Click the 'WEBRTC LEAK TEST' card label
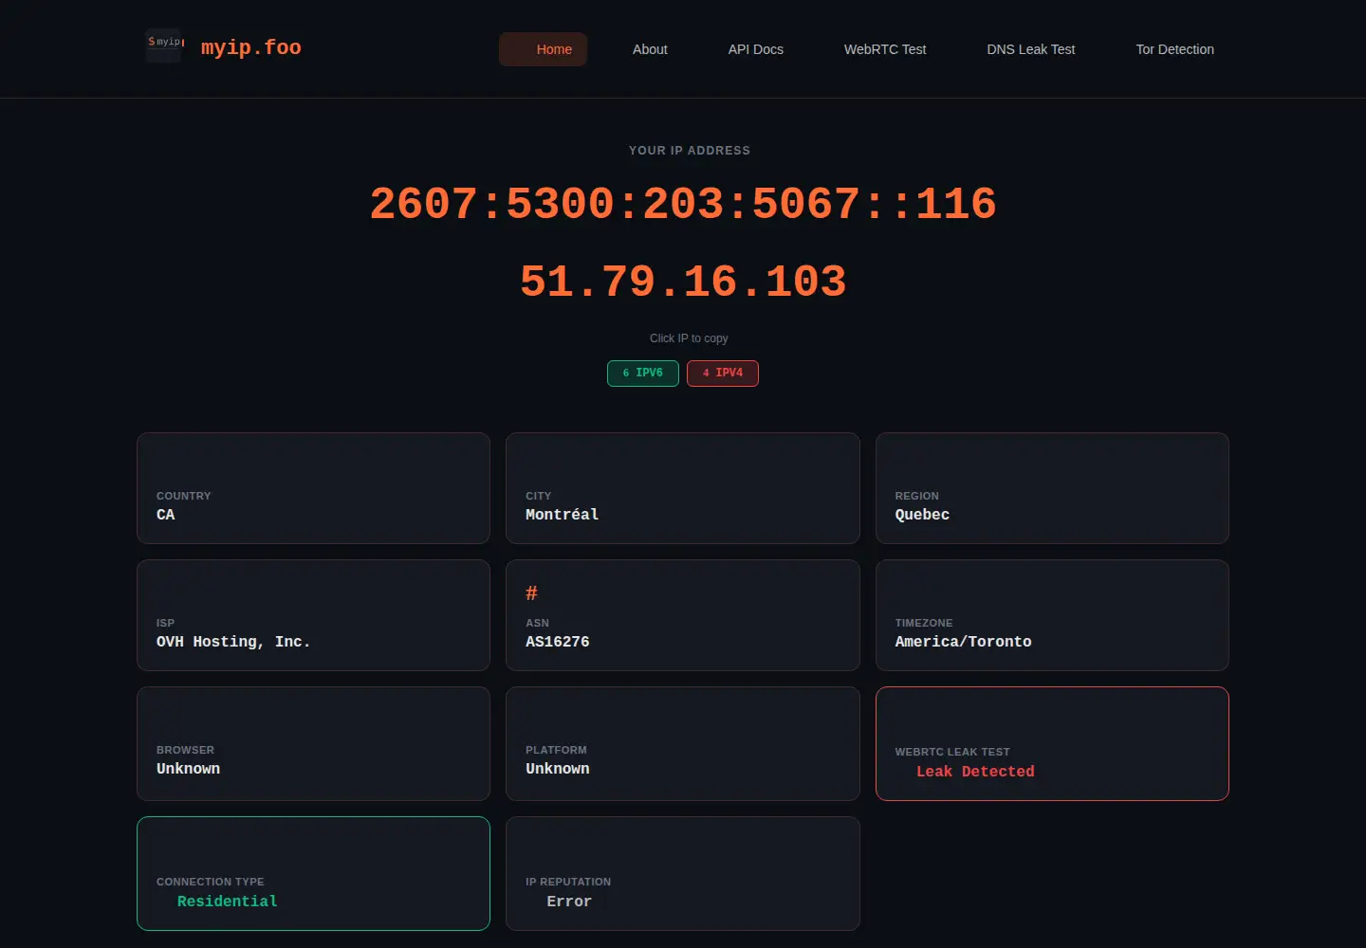Viewport: 1366px width, 948px height. (952, 752)
